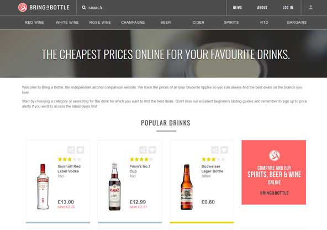Rate Smirnoff using its star rating
This screenshot has width=327, height=230.
[70, 159]
